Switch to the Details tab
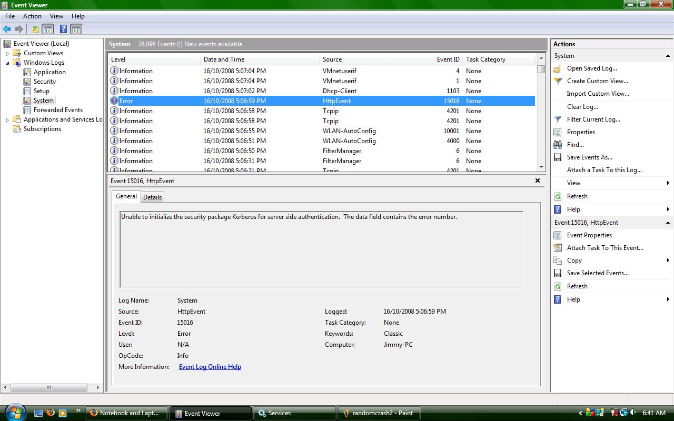Viewport: 674px width, 421px height. pos(152,197)
